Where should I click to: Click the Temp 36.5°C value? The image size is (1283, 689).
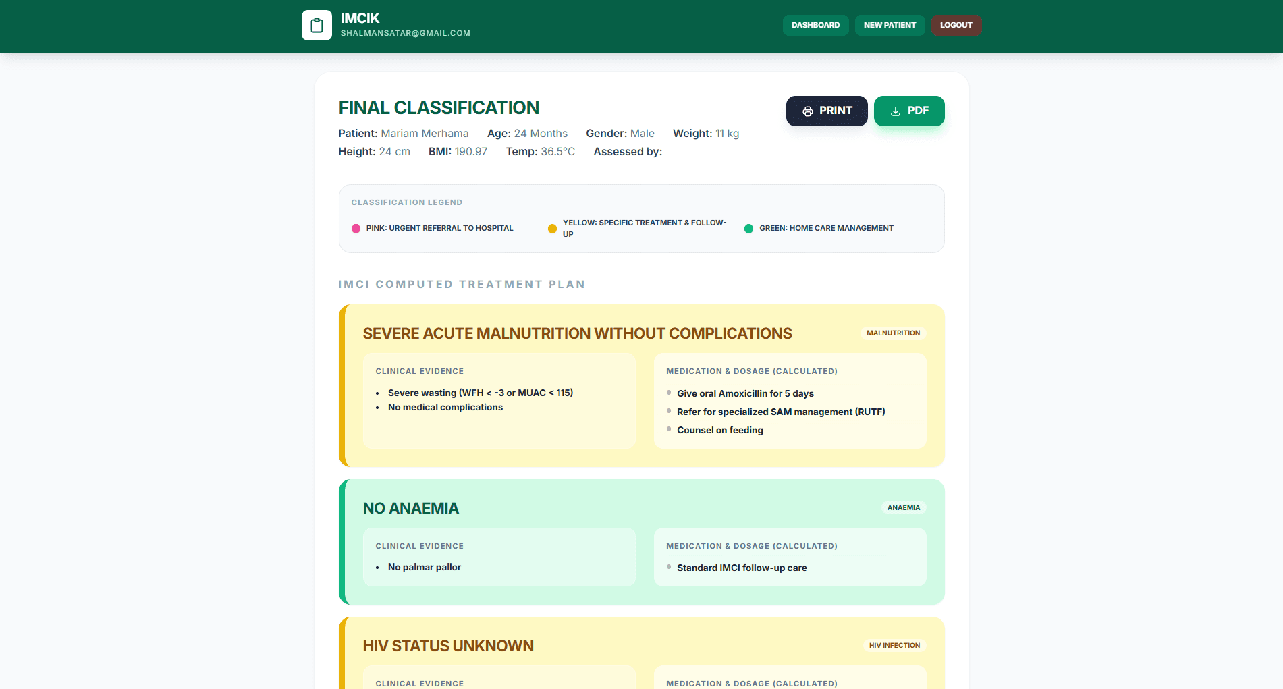pos(558,152)
